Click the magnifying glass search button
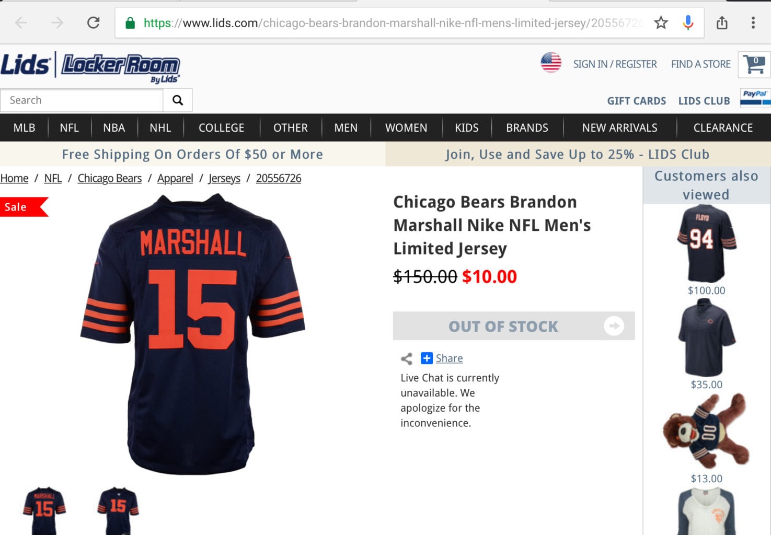771x535 pixels. tap(178, 100)
